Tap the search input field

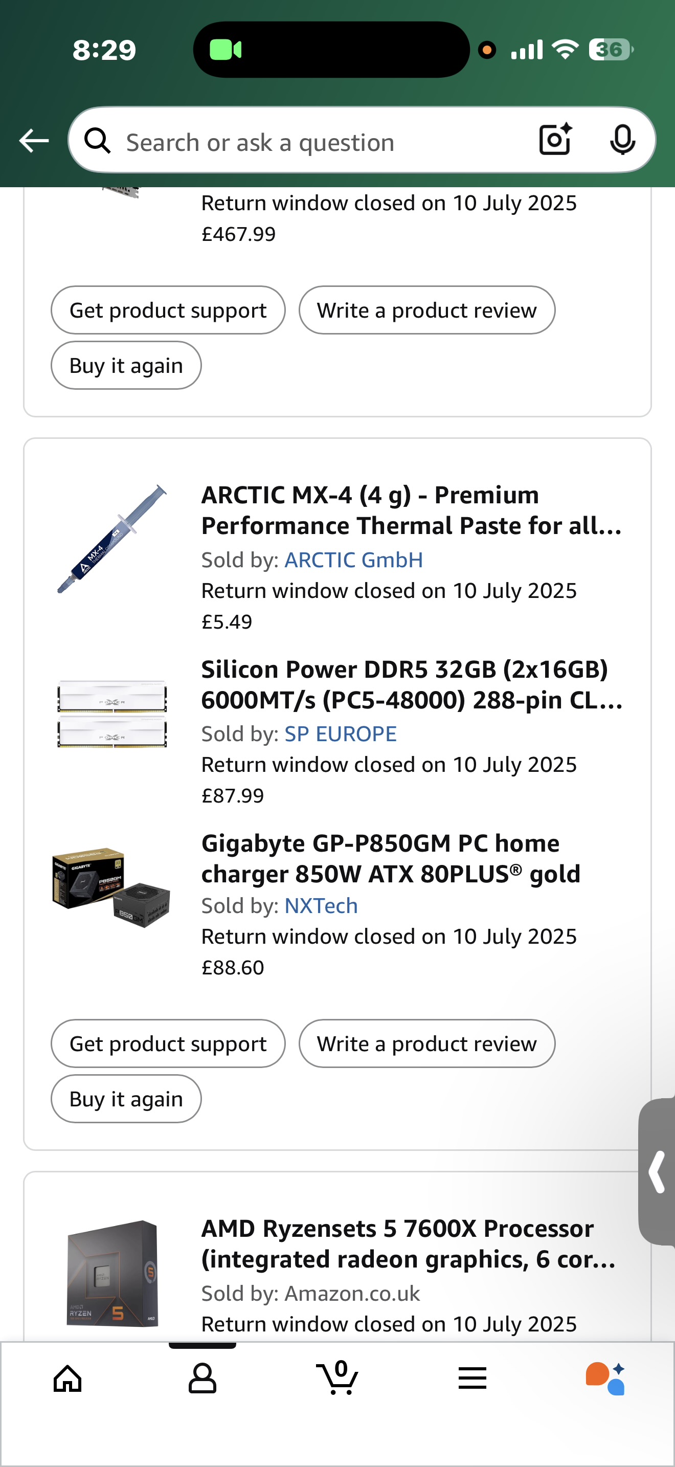coord(319,142)
